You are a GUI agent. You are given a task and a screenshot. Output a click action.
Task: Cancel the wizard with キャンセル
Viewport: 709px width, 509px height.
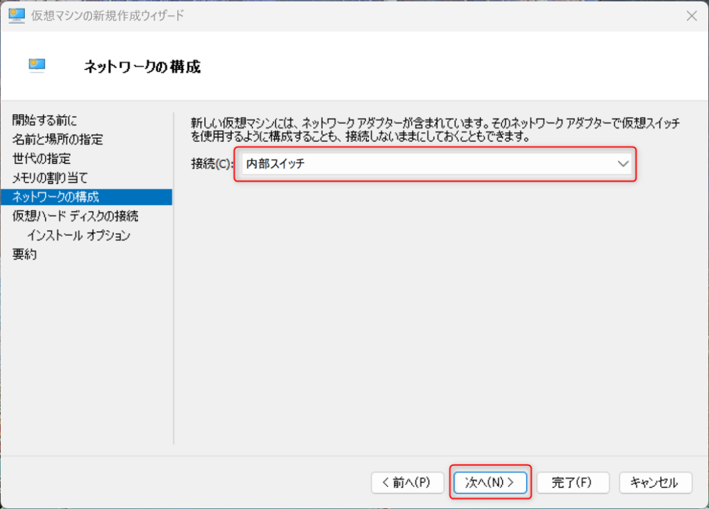pyautogui.click(x=654, y=483)
